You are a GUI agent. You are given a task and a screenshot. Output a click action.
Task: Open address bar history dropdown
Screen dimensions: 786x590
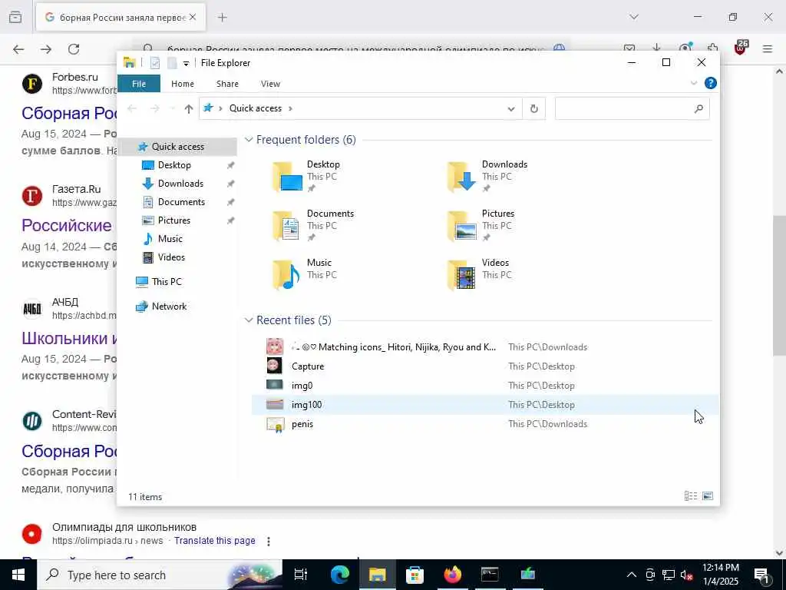[x=510, y=109]
